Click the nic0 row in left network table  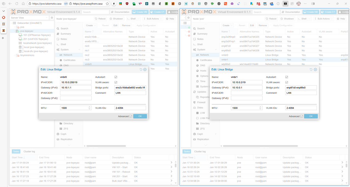pyautogui.click(x=130, y=46)
